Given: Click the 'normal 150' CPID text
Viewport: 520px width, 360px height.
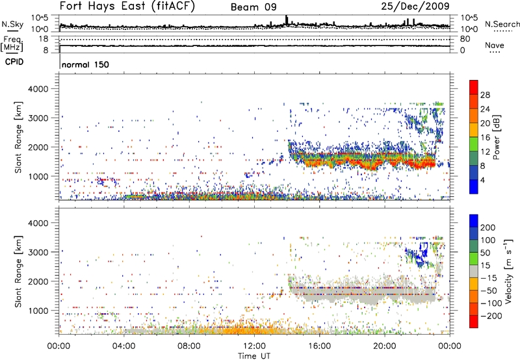Looking at the screenshot, I should point(85,64).
